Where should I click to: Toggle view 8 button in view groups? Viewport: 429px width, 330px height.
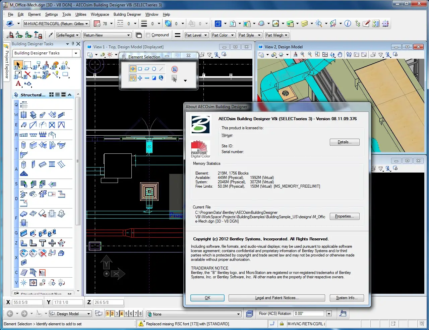click(x=140, y=314)
